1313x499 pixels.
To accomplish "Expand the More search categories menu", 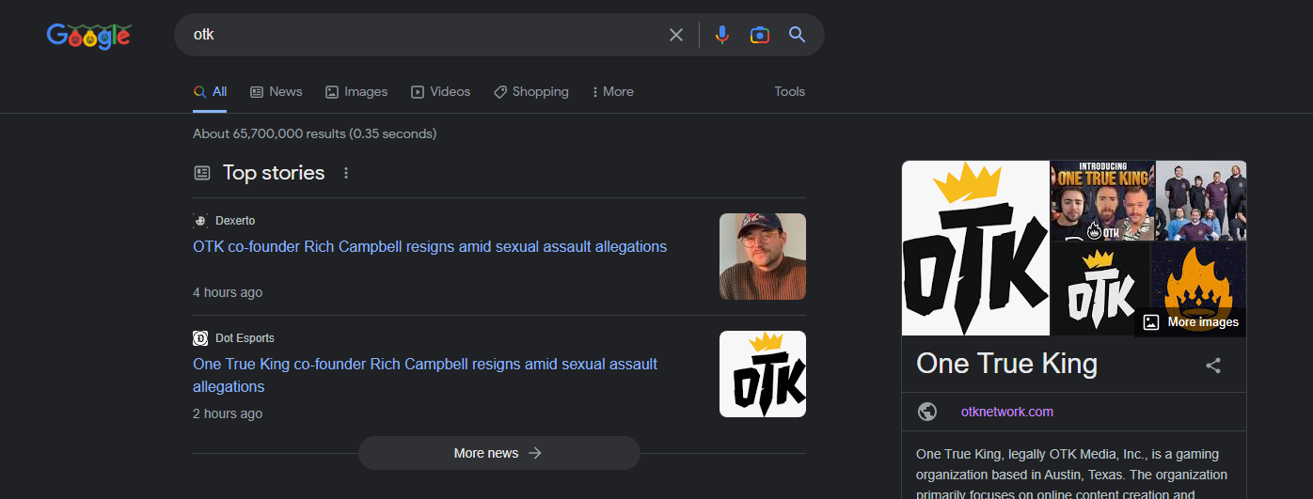I will pos(612,91).
